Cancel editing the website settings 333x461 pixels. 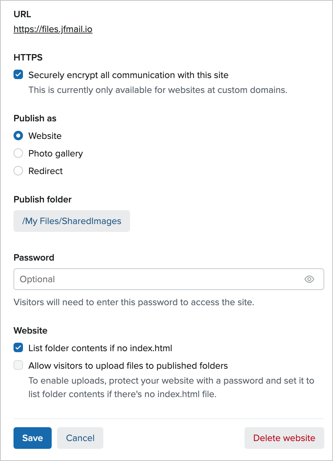tap(80, 438)
